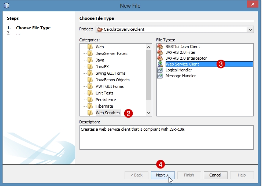
Task: Click the Logical Handler icon
Action: point(160,70)
